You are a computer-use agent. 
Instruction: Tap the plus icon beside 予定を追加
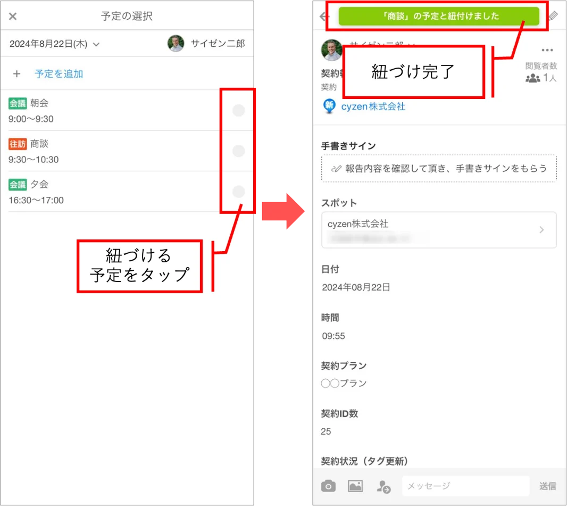(16, 74)
